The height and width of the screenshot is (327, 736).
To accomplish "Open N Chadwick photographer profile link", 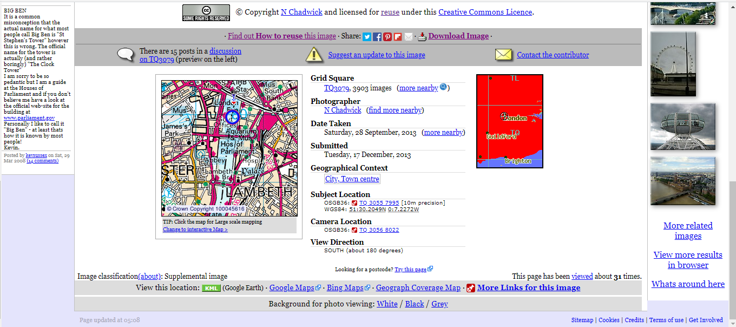I will tap(343, 110).
